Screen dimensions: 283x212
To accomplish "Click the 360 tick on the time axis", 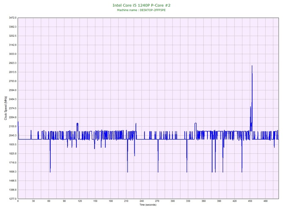I will [x=204, y=201].
